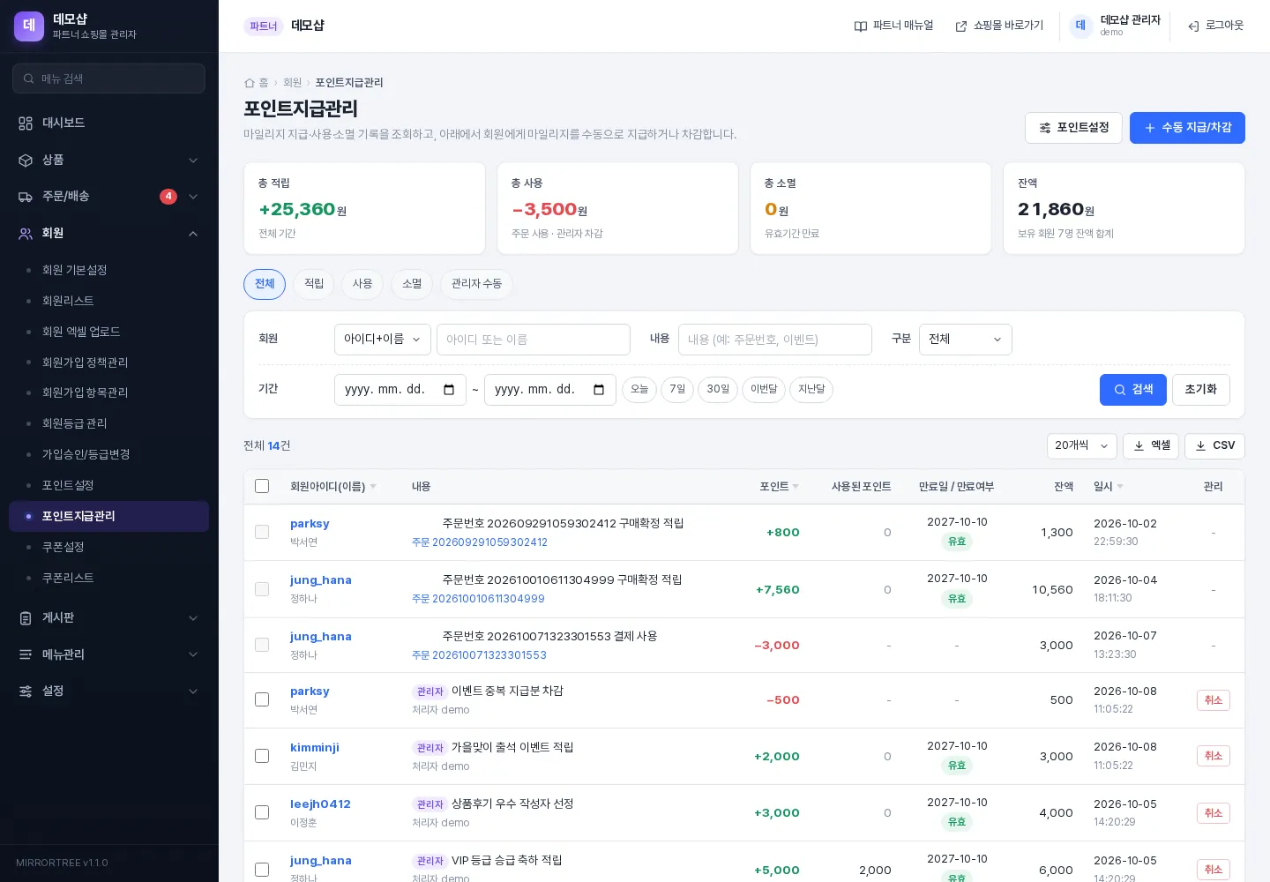Select the 적립 filter tab

pos(314,284)
